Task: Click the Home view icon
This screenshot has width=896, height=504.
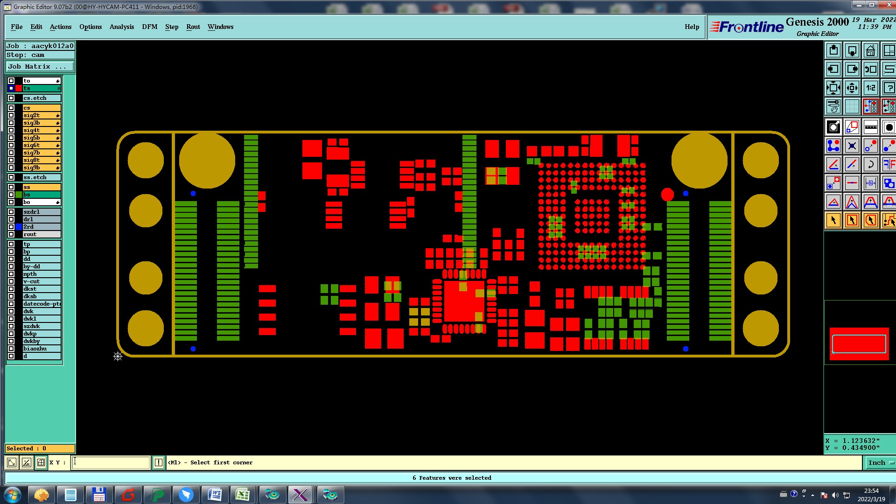Action: [870, 50]
